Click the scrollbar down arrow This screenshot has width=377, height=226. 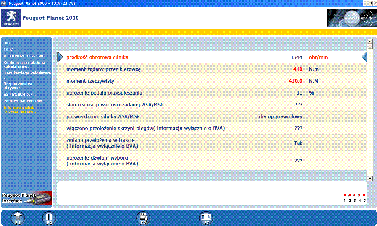(x=370, y=178)
